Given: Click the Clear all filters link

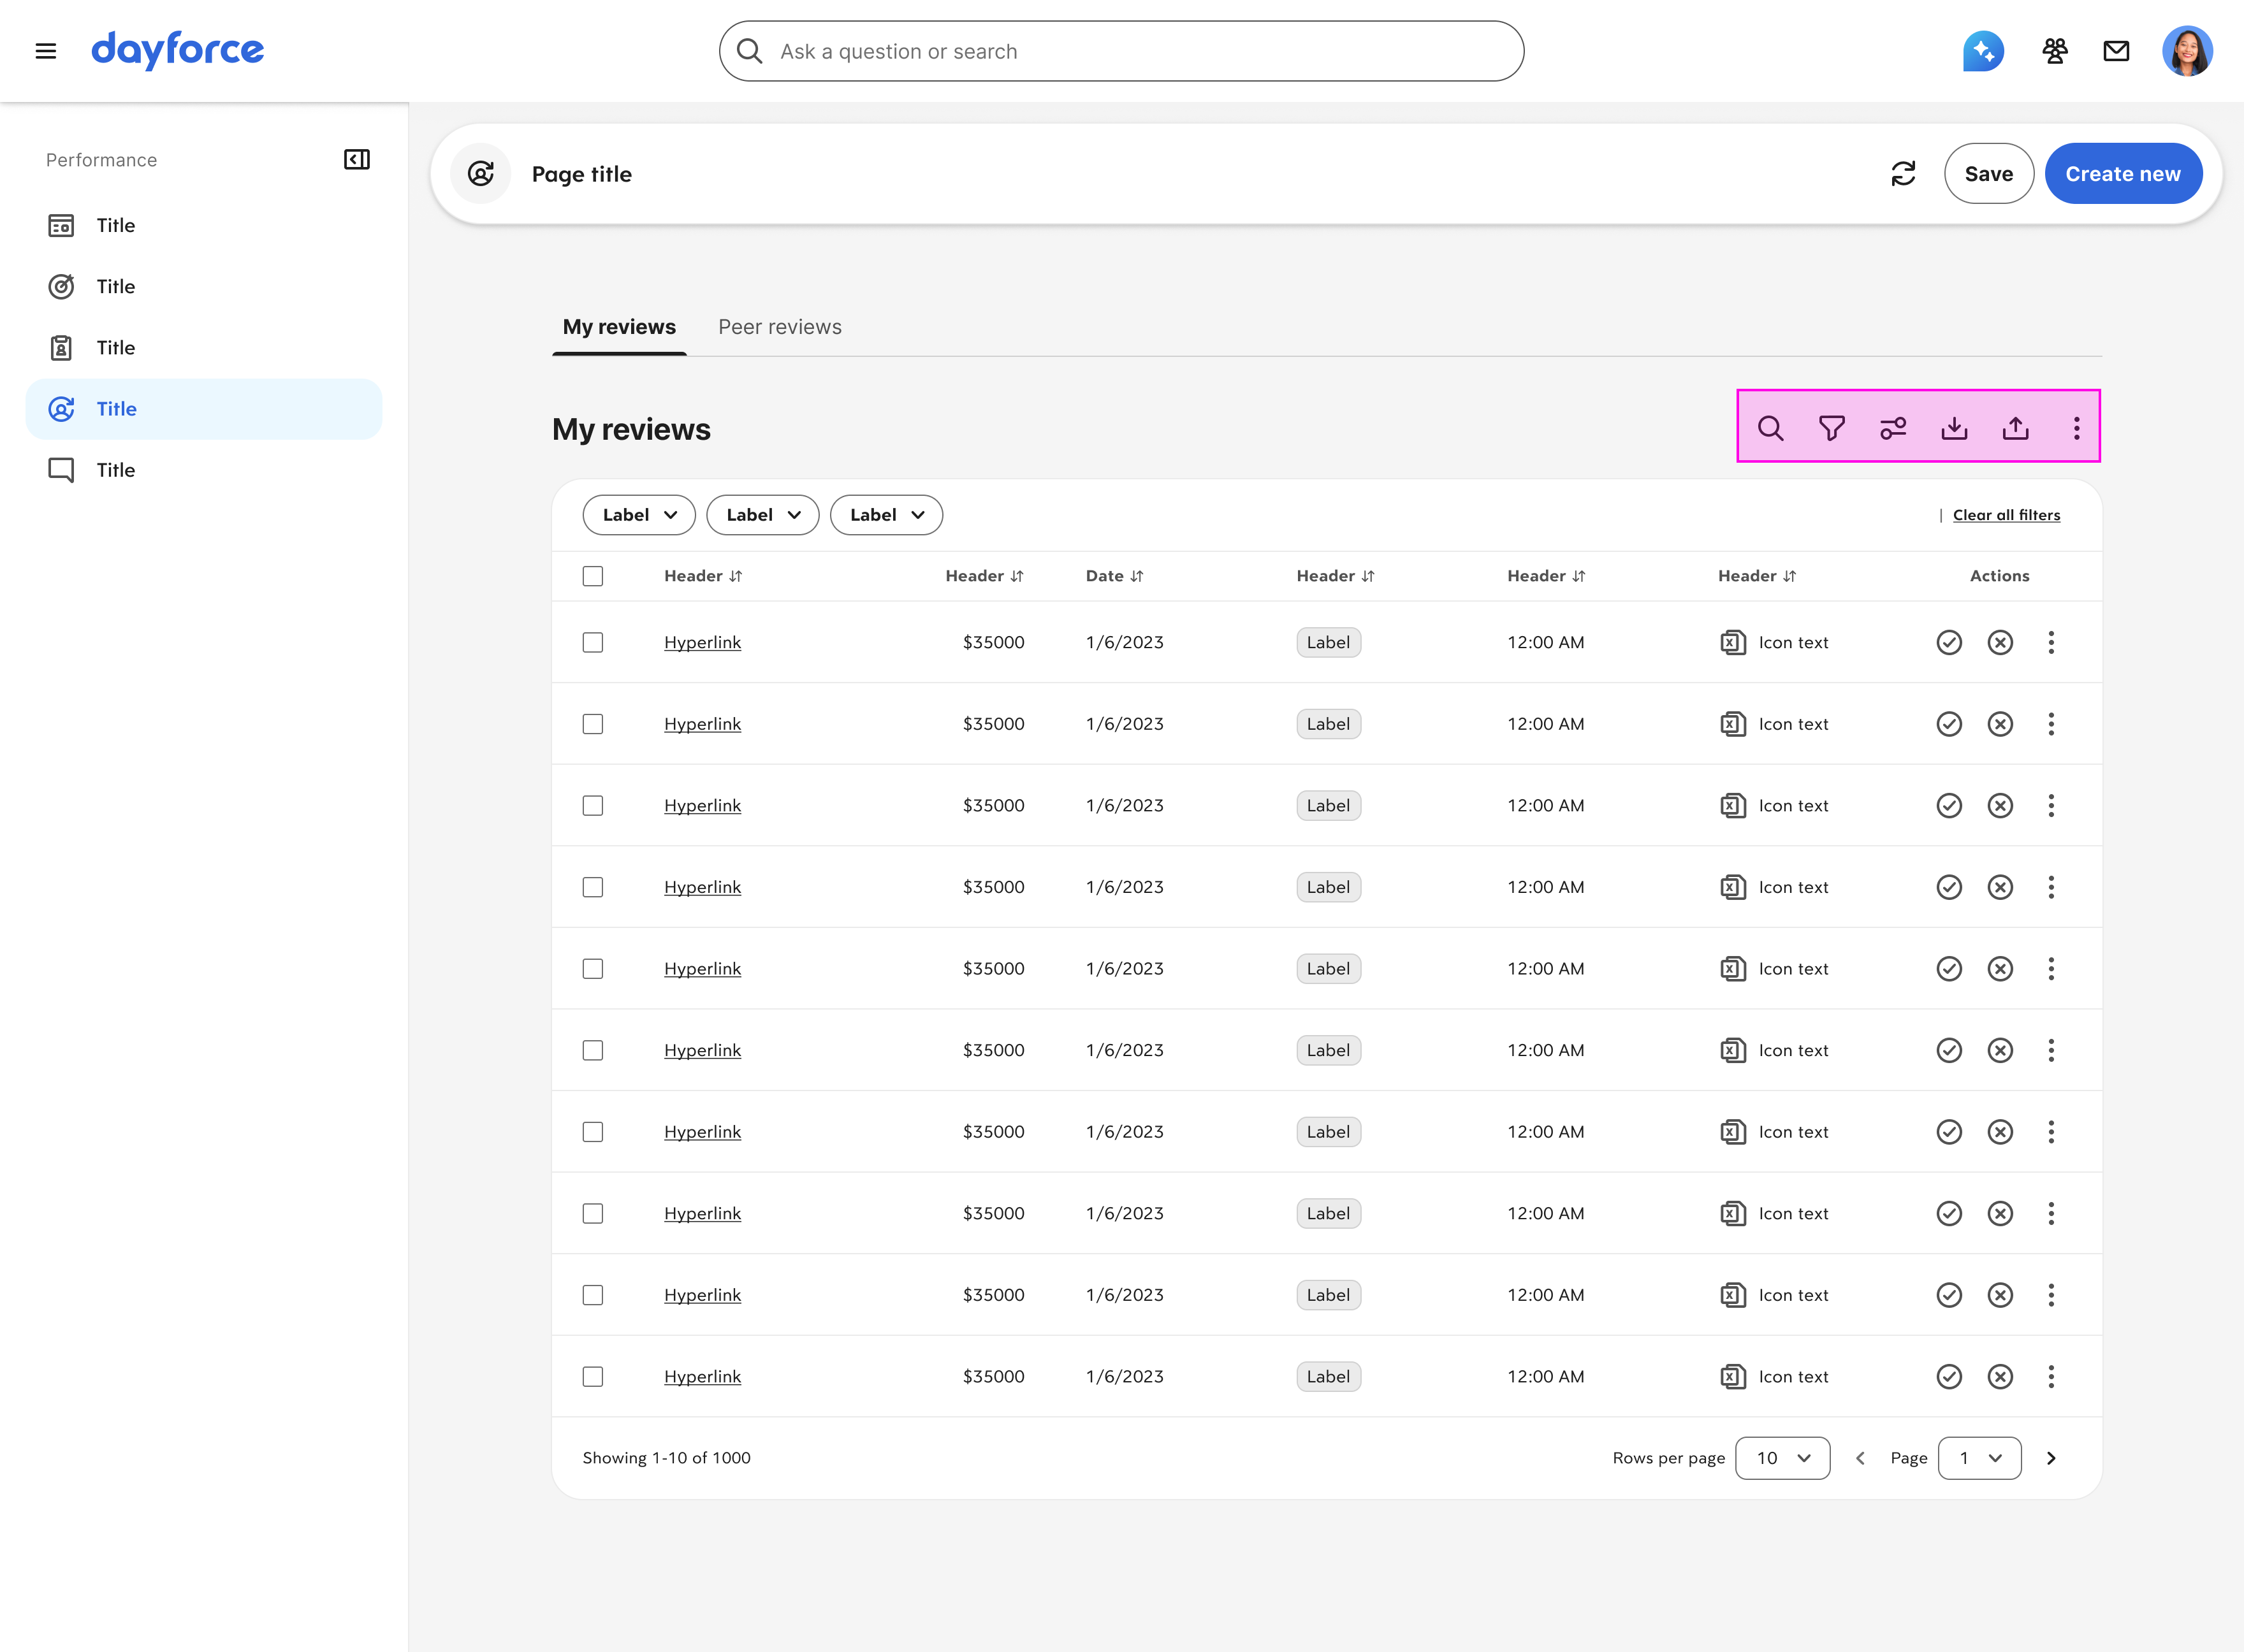Looking at the screenshot, I should 2006,515.
